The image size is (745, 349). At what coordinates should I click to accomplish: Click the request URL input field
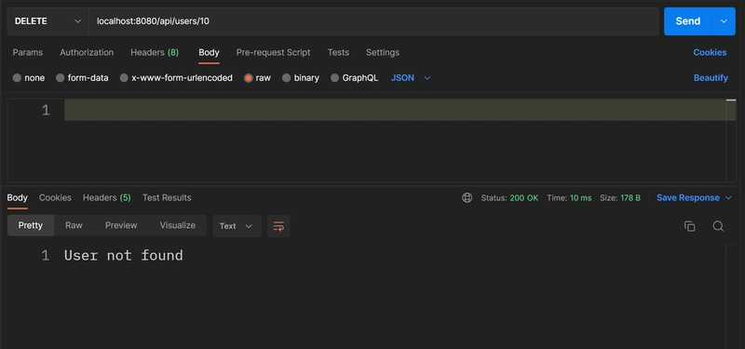(373, 21)
